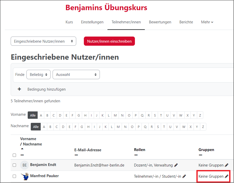Expand the Auswahl filter dropdown
Viewport: 234px width, 183px height.
[x=76, y=75]
